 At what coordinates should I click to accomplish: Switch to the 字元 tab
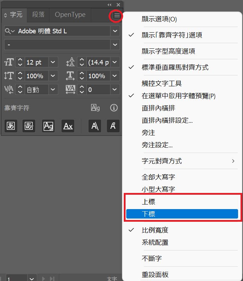(x=16, y=15)
